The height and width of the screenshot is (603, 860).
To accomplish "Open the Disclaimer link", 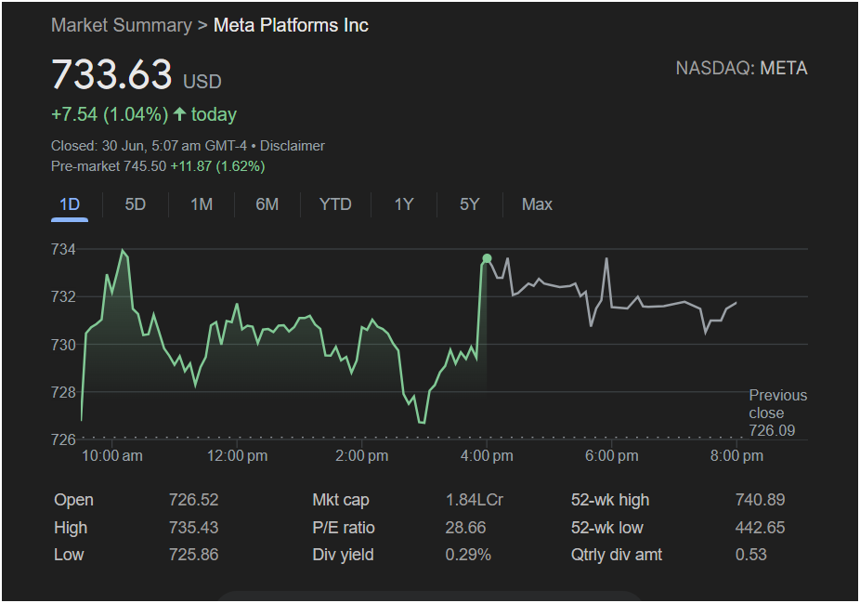I will click(293, 146).
